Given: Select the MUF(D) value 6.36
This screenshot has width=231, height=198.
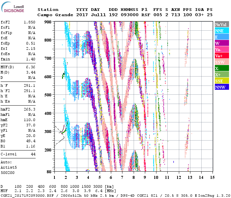Looking at the screenshot, I should [31, 67].
